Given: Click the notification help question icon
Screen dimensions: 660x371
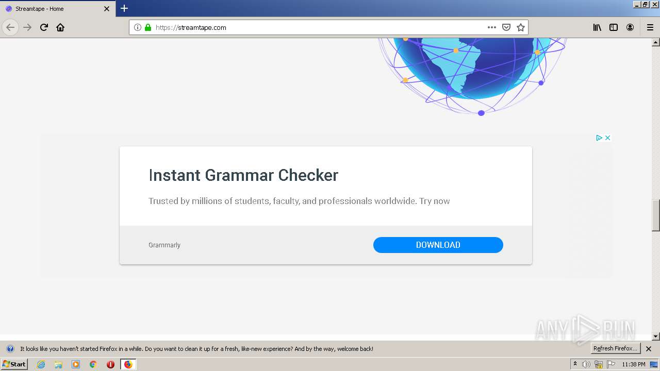Looking at the screenshot, I should pyautogui.click(x=10, y=349).
